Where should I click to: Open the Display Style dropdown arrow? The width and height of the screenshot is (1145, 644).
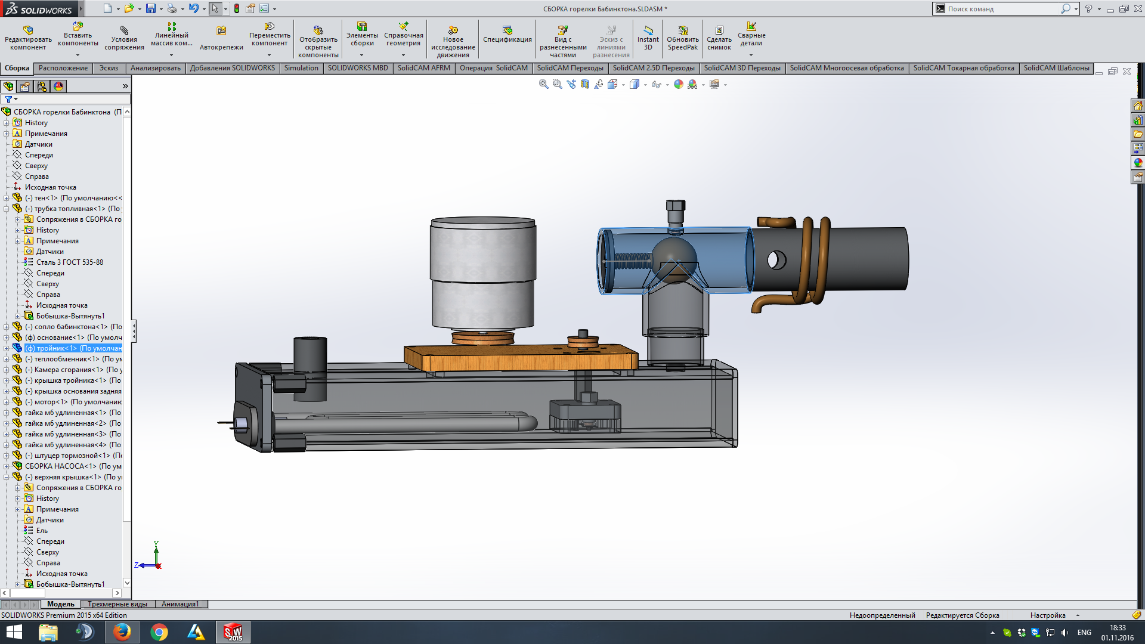point(645,85)
